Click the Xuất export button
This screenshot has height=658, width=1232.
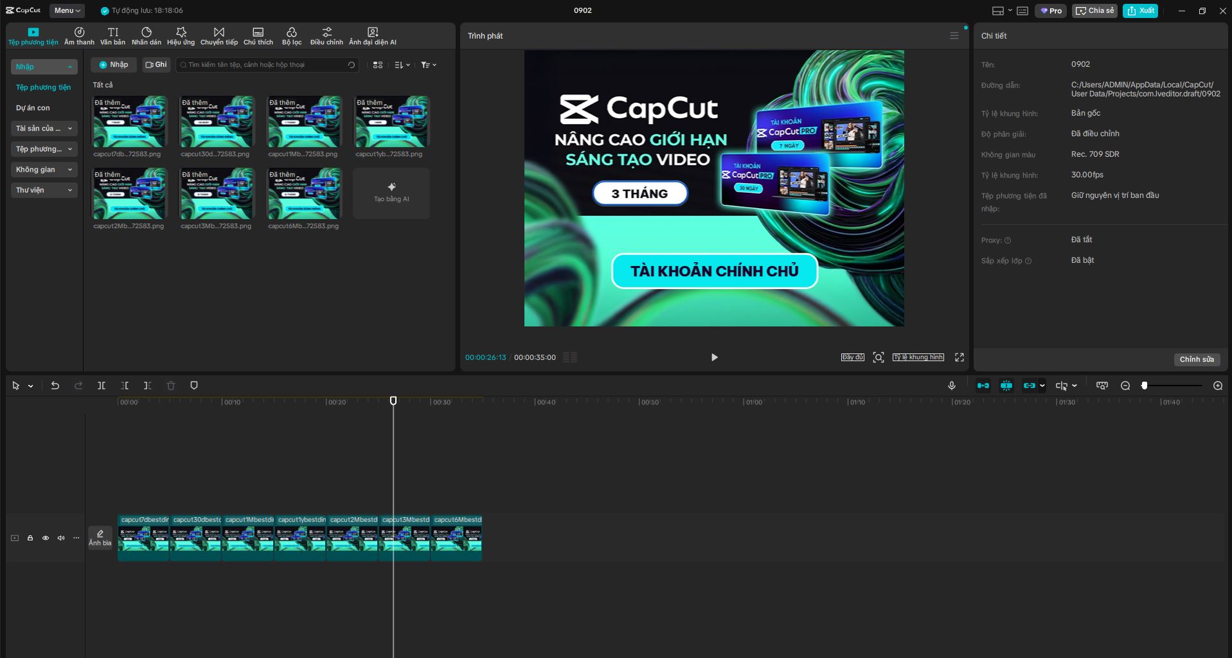pos(1140,10)
